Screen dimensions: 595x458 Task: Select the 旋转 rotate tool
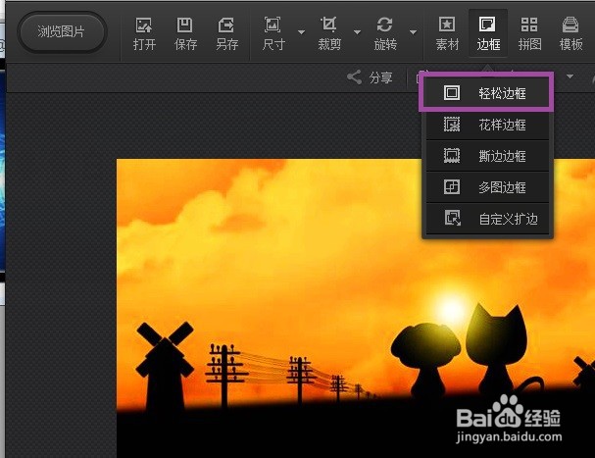[x=385, y=34]
